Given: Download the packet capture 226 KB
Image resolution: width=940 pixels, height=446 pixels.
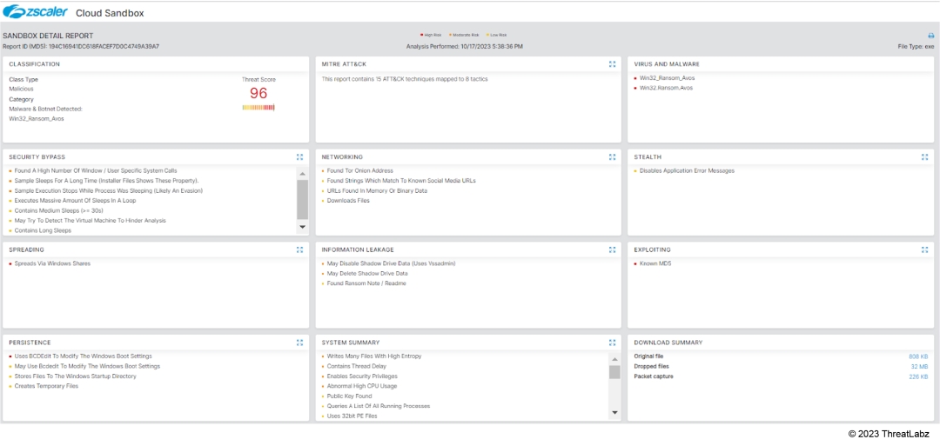Looking at the screenshot, I should coord(917,376).
